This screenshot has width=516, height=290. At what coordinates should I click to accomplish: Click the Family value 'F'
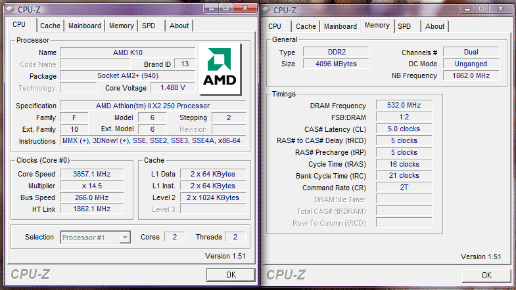pyautogui.click(x=74, y=117)
